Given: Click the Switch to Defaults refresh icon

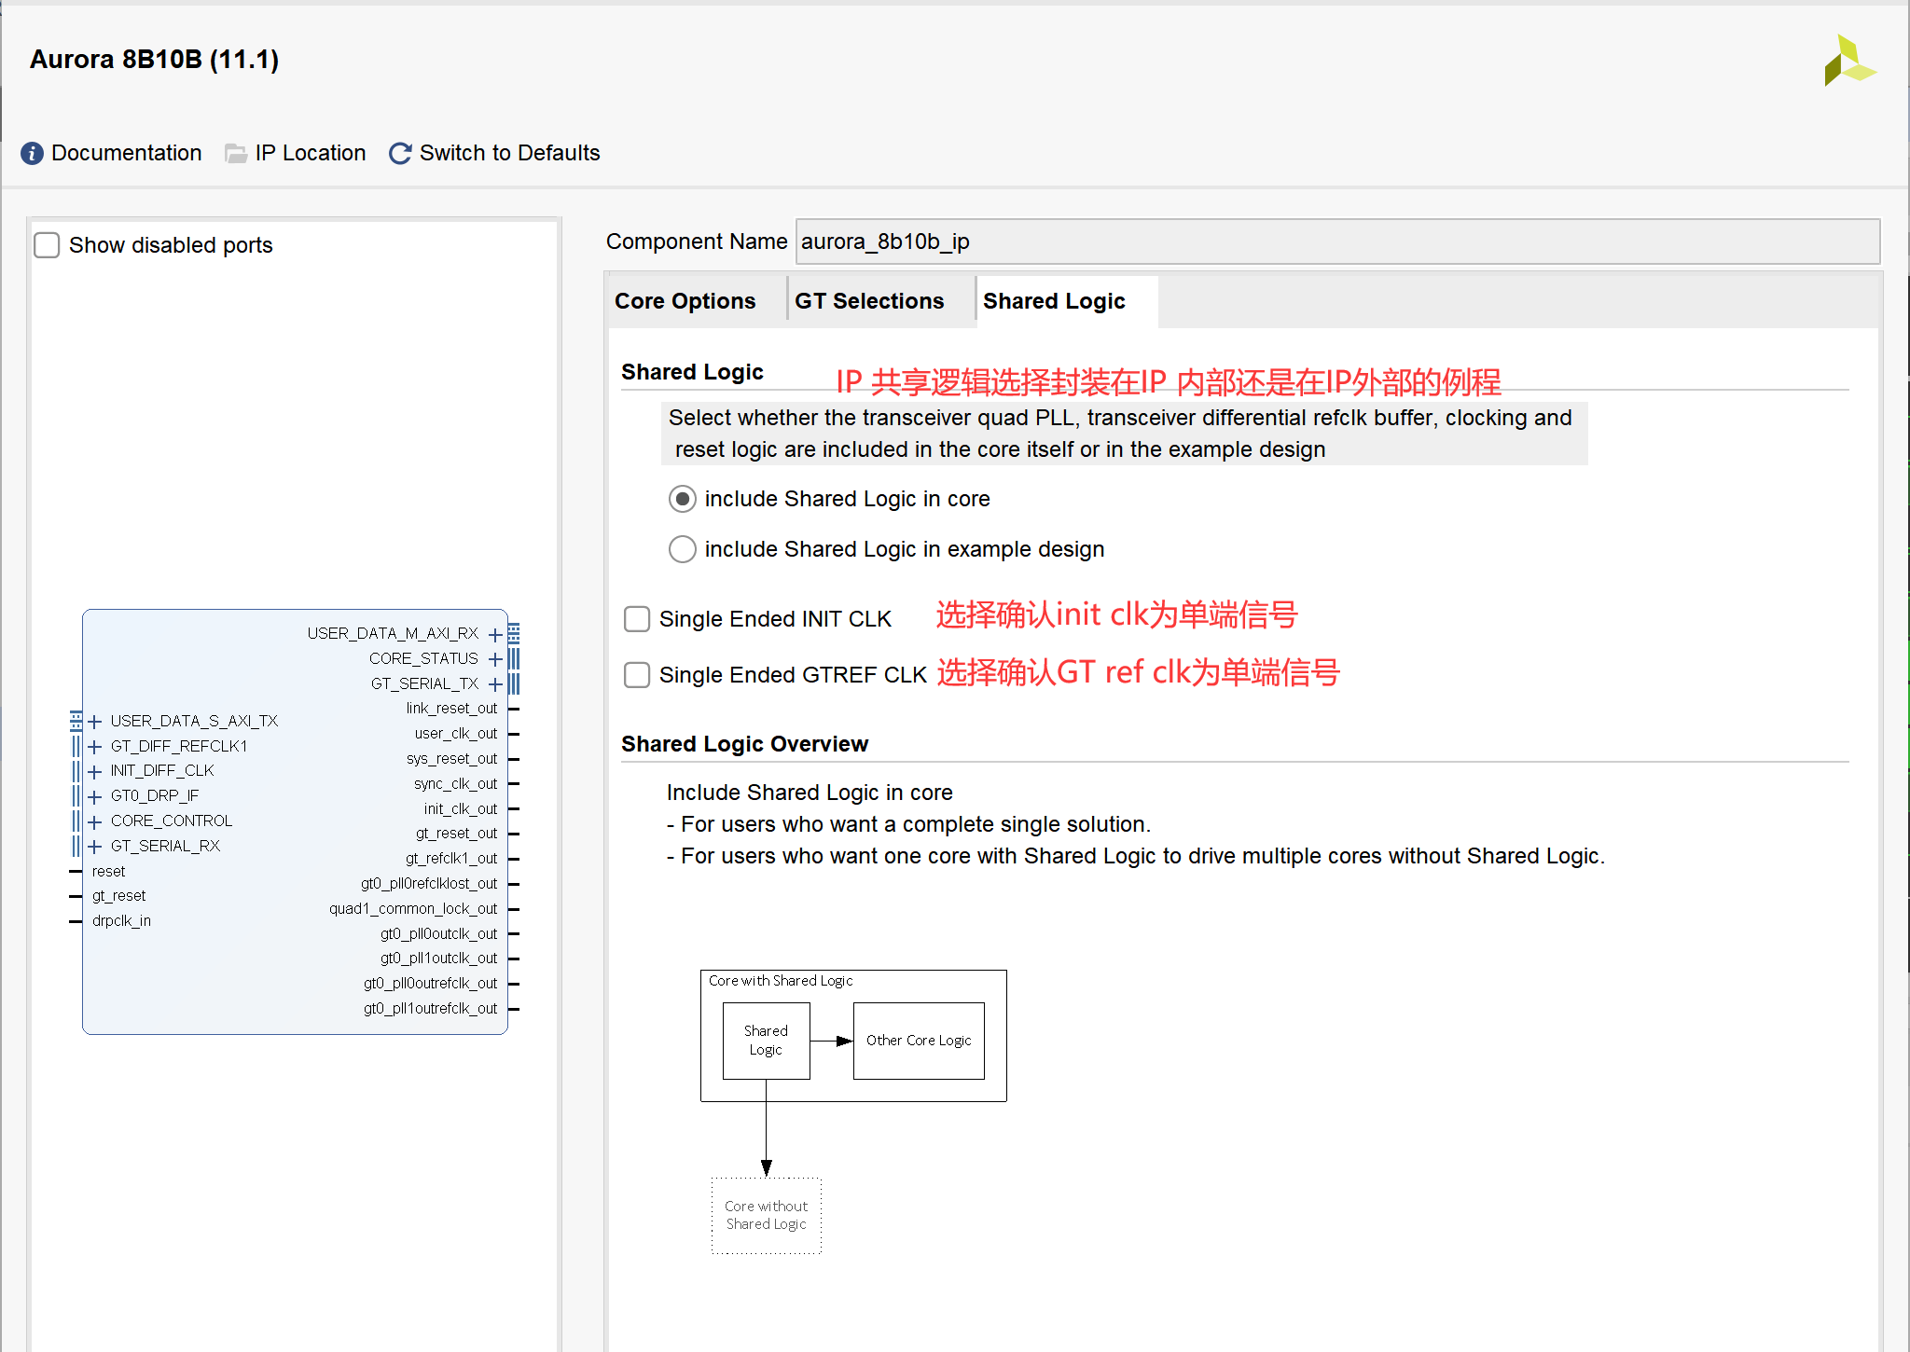Looking at the screenshot, I should coord(400,153).
